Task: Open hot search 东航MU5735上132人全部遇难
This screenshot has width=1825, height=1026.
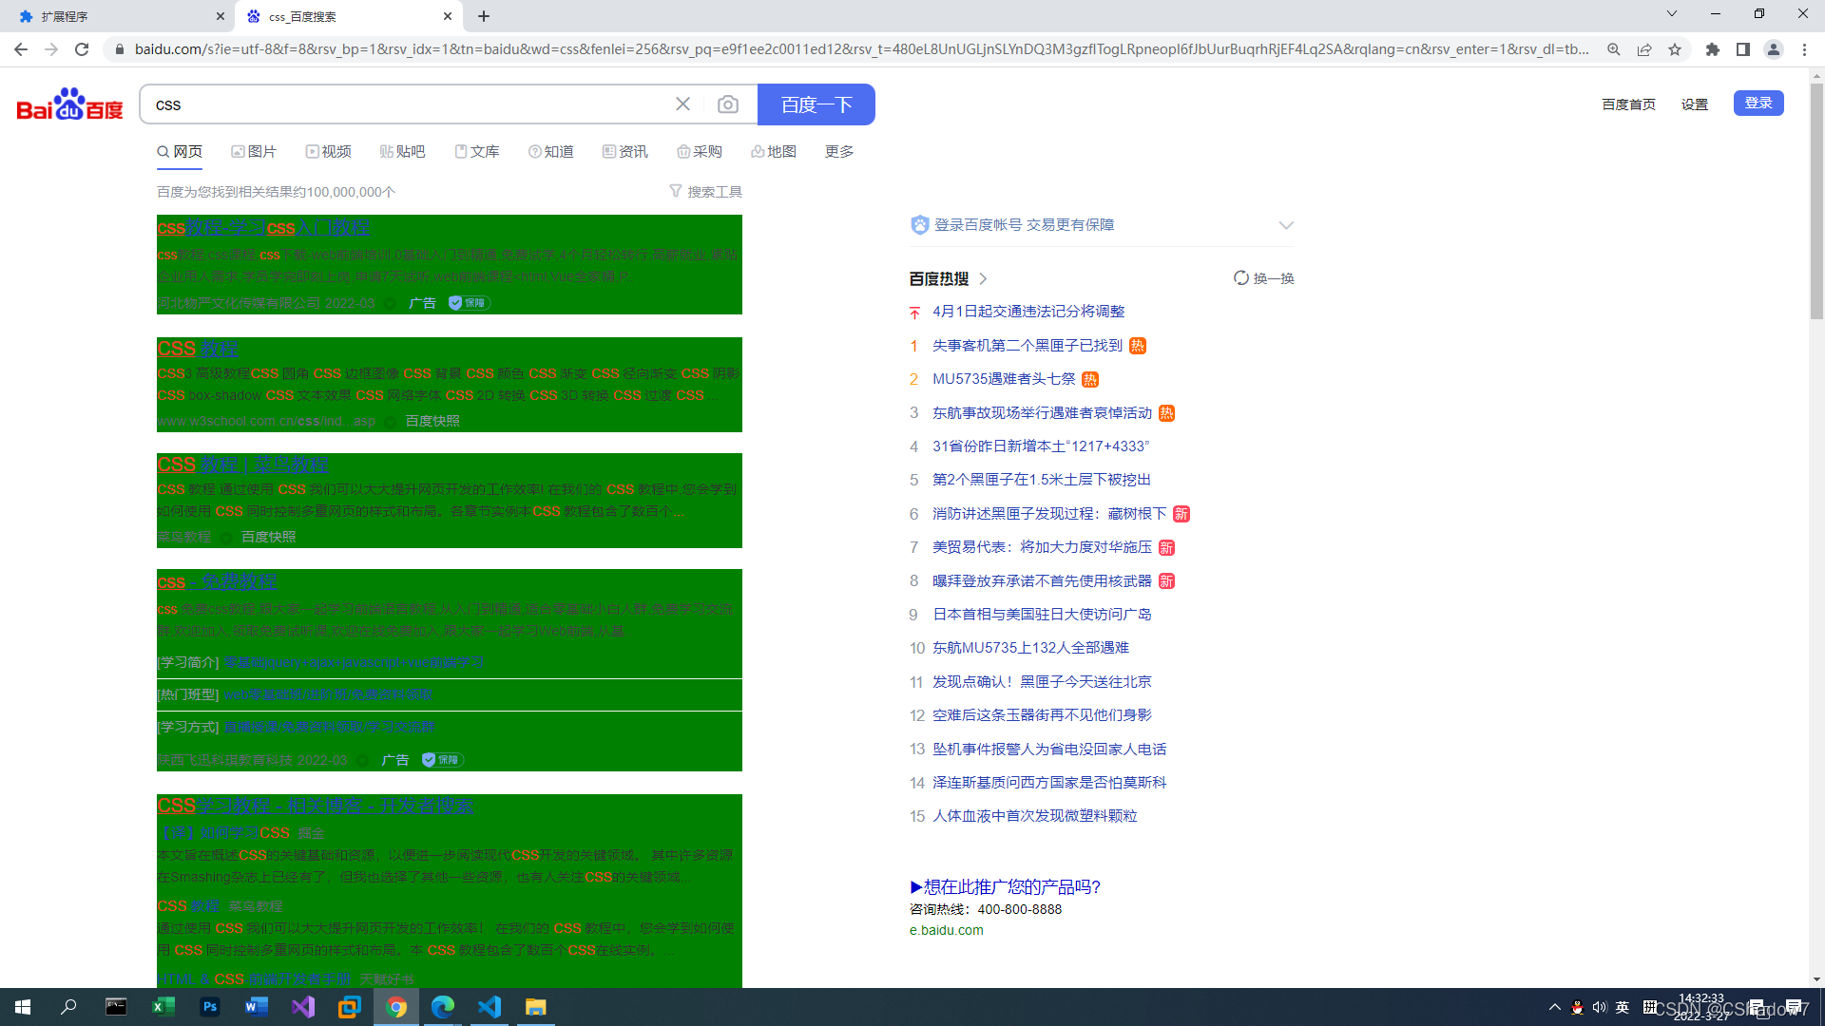Action: point(1030,648)
